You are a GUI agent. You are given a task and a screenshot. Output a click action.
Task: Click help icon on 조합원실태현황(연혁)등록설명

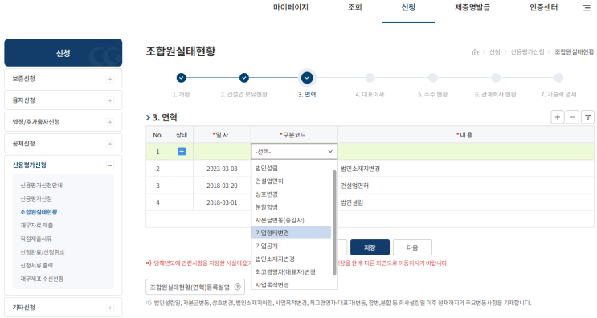click(x=238, y=287)
